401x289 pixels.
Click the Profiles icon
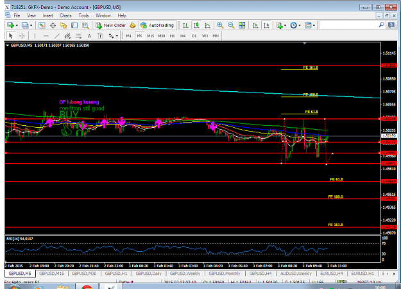click(25, 25)
